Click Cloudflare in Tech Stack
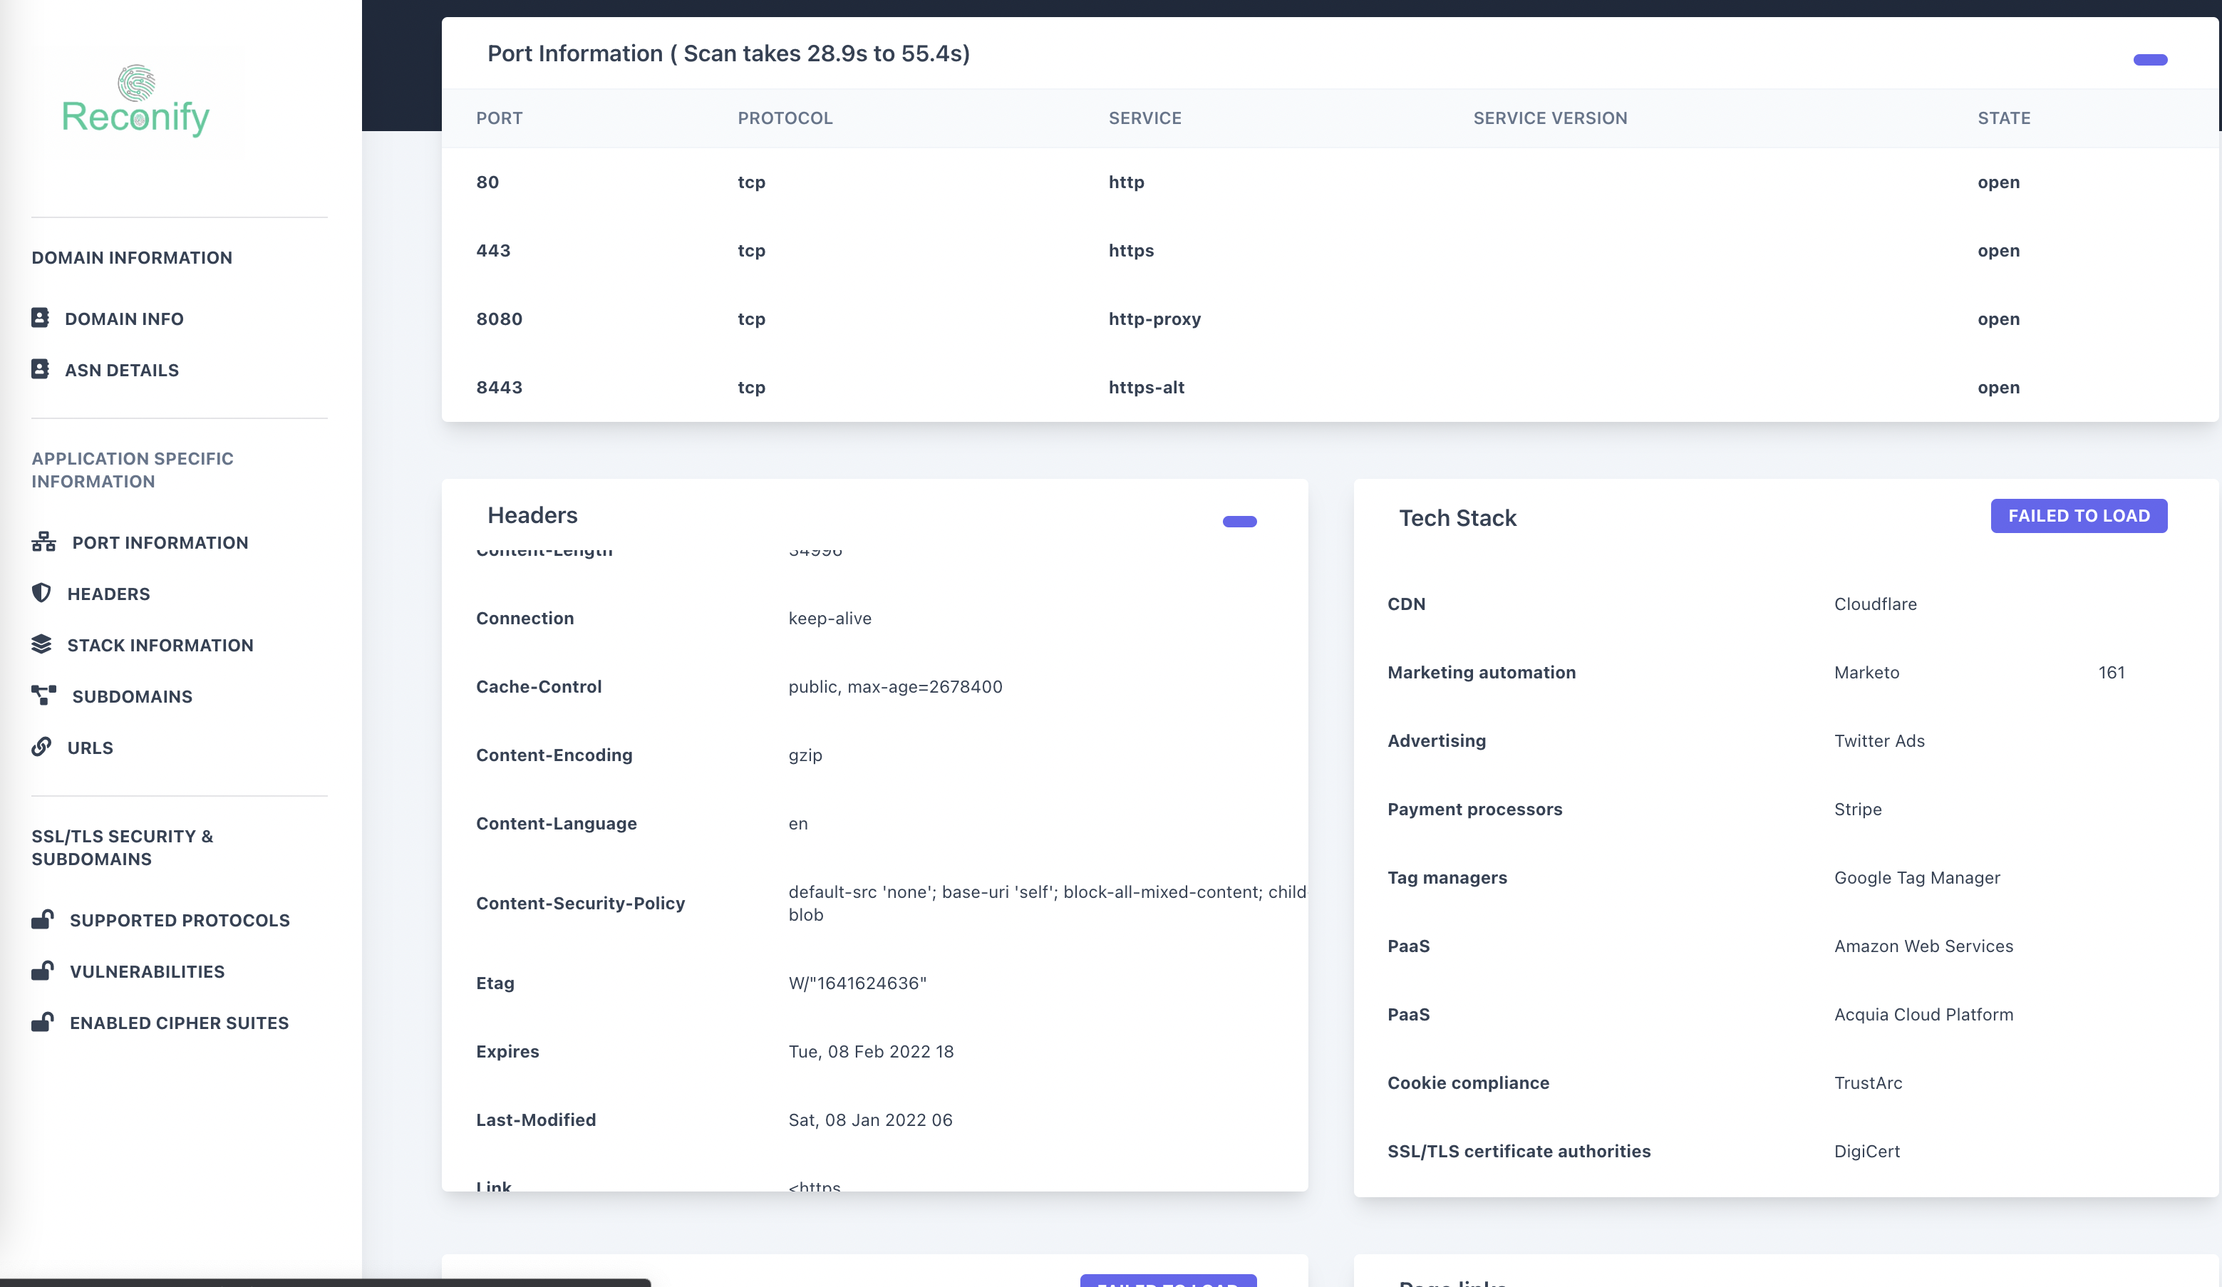Viewport: 2222px width, 1287px height. pos(1876,604)
